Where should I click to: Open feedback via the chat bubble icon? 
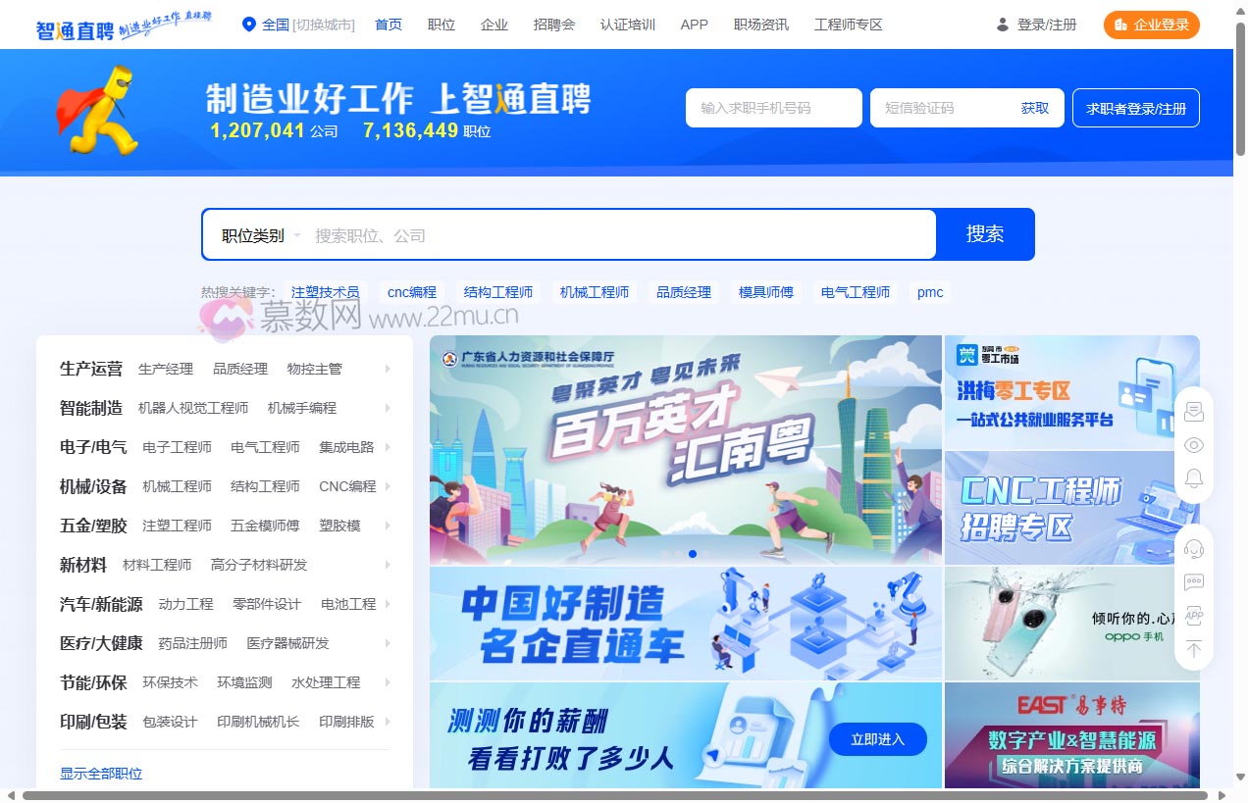1194,580
